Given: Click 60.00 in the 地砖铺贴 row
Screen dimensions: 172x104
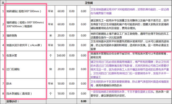Looking at the screenshot, I should [x=61, y=11].
